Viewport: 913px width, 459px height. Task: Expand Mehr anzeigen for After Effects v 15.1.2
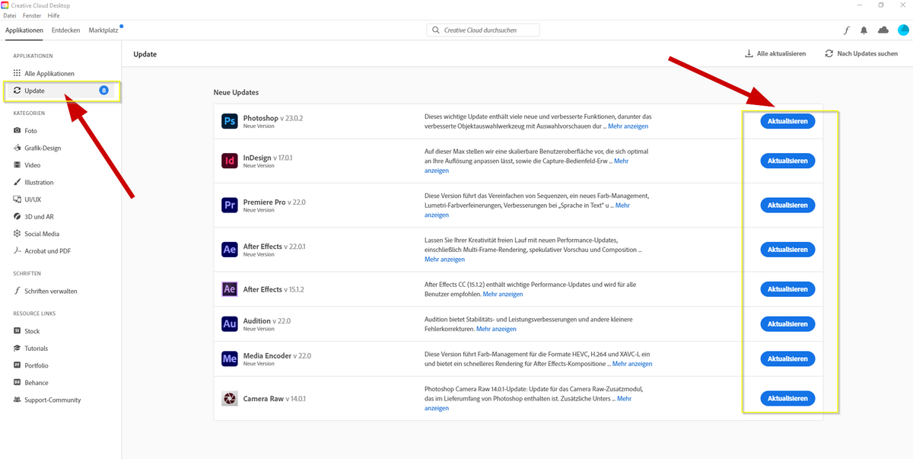(x=503, y=294)
